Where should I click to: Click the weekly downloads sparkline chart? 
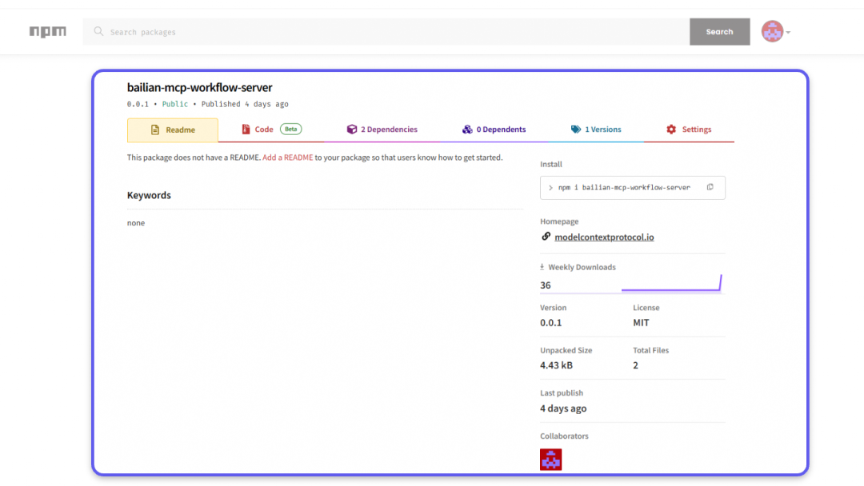pos(671,284)
